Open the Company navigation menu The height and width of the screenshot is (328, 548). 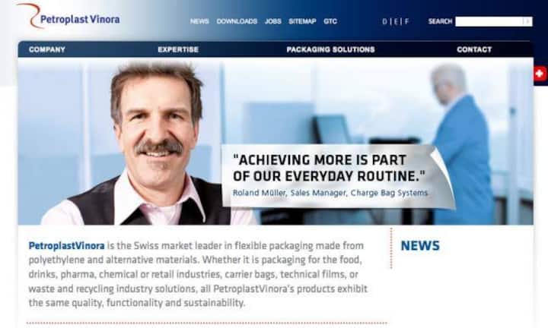click(x=47, y=49)
